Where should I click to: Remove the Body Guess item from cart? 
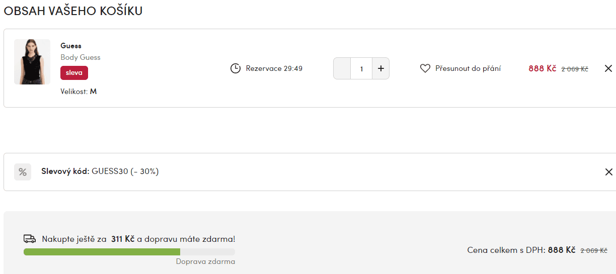coord(608,68)
